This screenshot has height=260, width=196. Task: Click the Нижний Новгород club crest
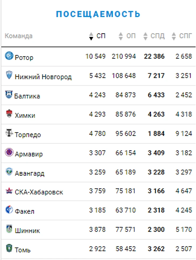click(9, 75)
